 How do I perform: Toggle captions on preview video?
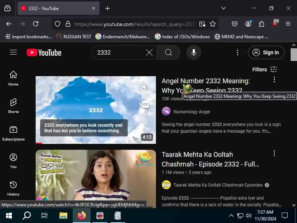click(145, 104)
